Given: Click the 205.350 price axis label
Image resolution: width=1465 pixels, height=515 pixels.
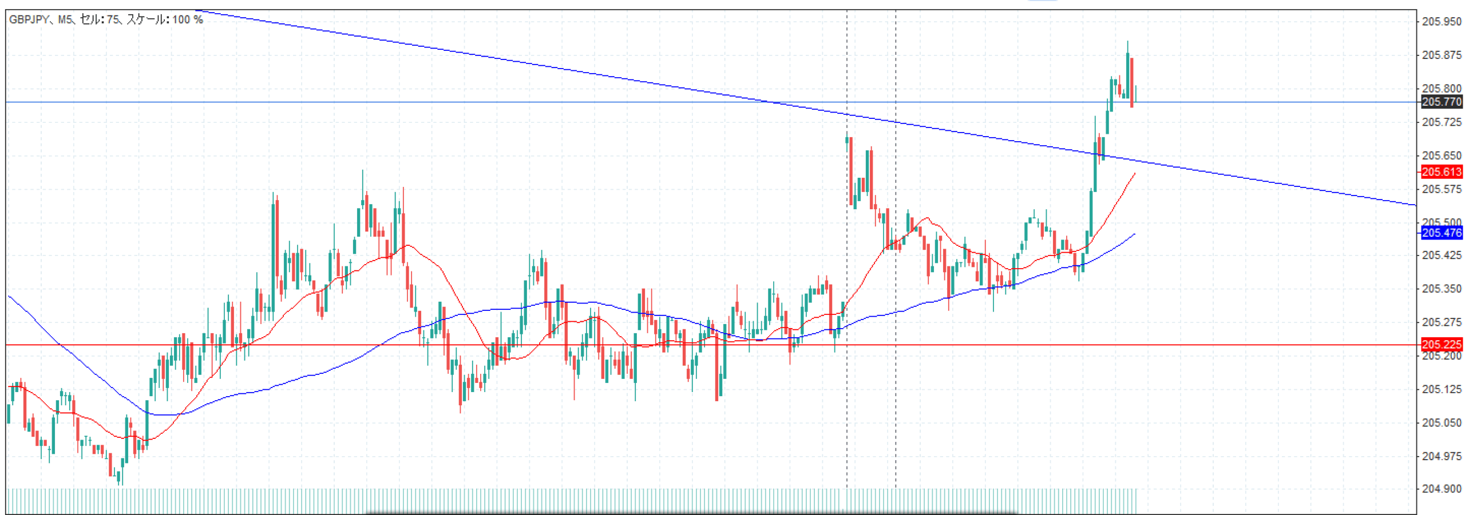Looking at the screenshot, I should click(1441, 289).
